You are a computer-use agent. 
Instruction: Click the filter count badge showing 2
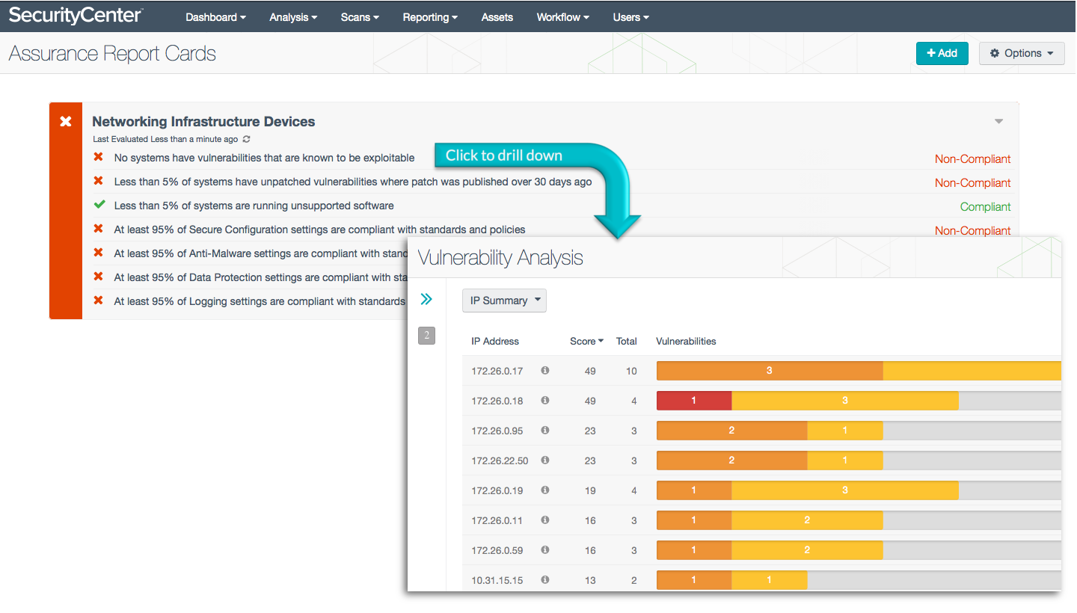click(x=426, y=336)
